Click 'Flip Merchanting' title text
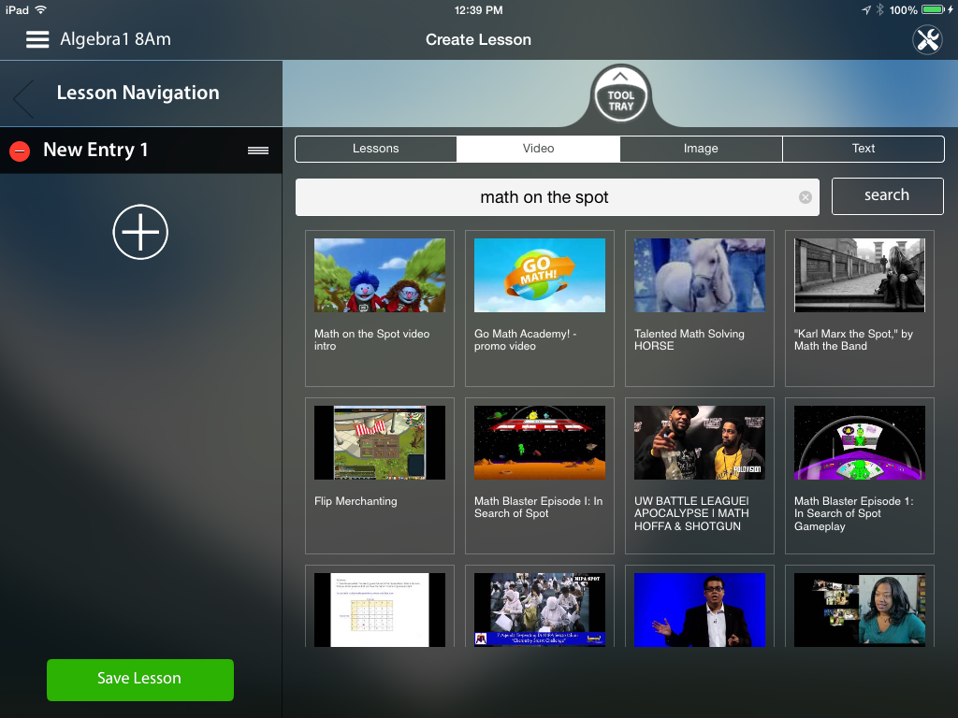 [x=356, y=501]
